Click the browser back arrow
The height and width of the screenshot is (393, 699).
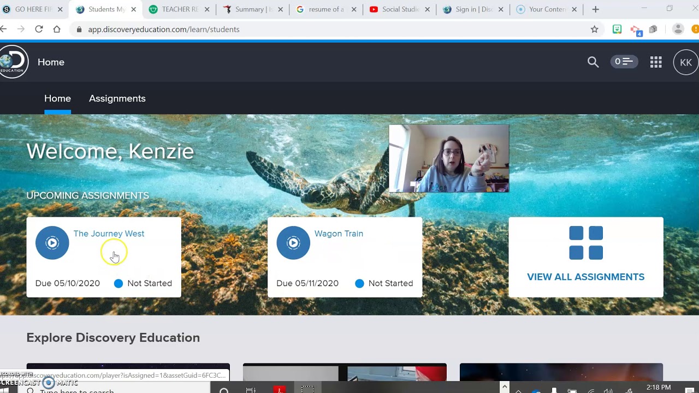4,29
